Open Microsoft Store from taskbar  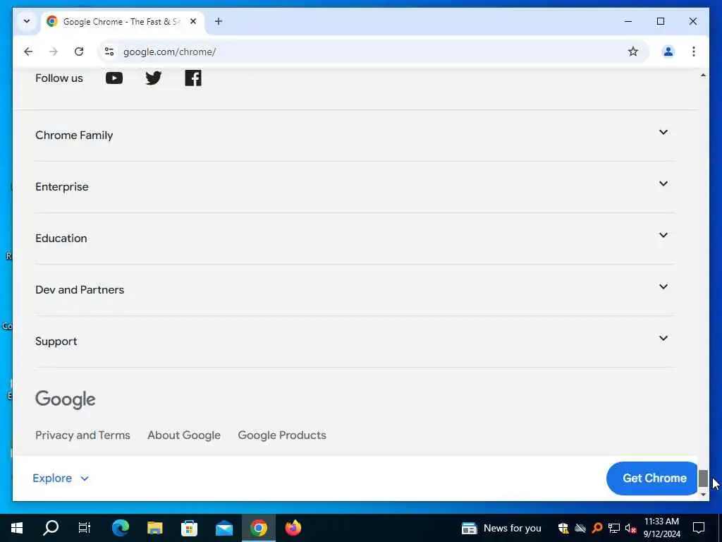(189, 528)
